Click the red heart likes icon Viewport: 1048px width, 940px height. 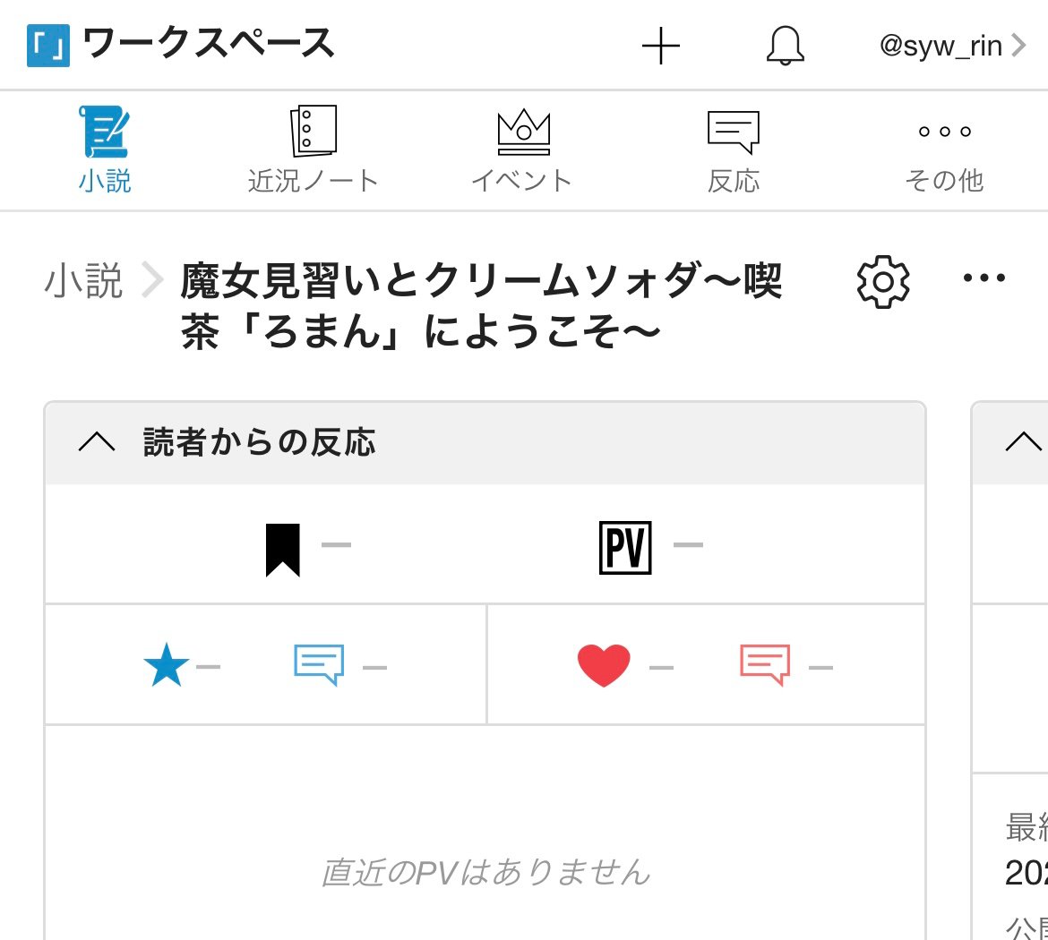pos(604,666)
